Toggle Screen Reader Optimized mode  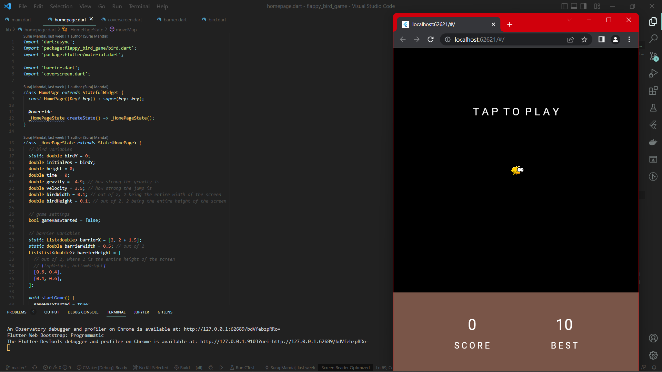345,368
